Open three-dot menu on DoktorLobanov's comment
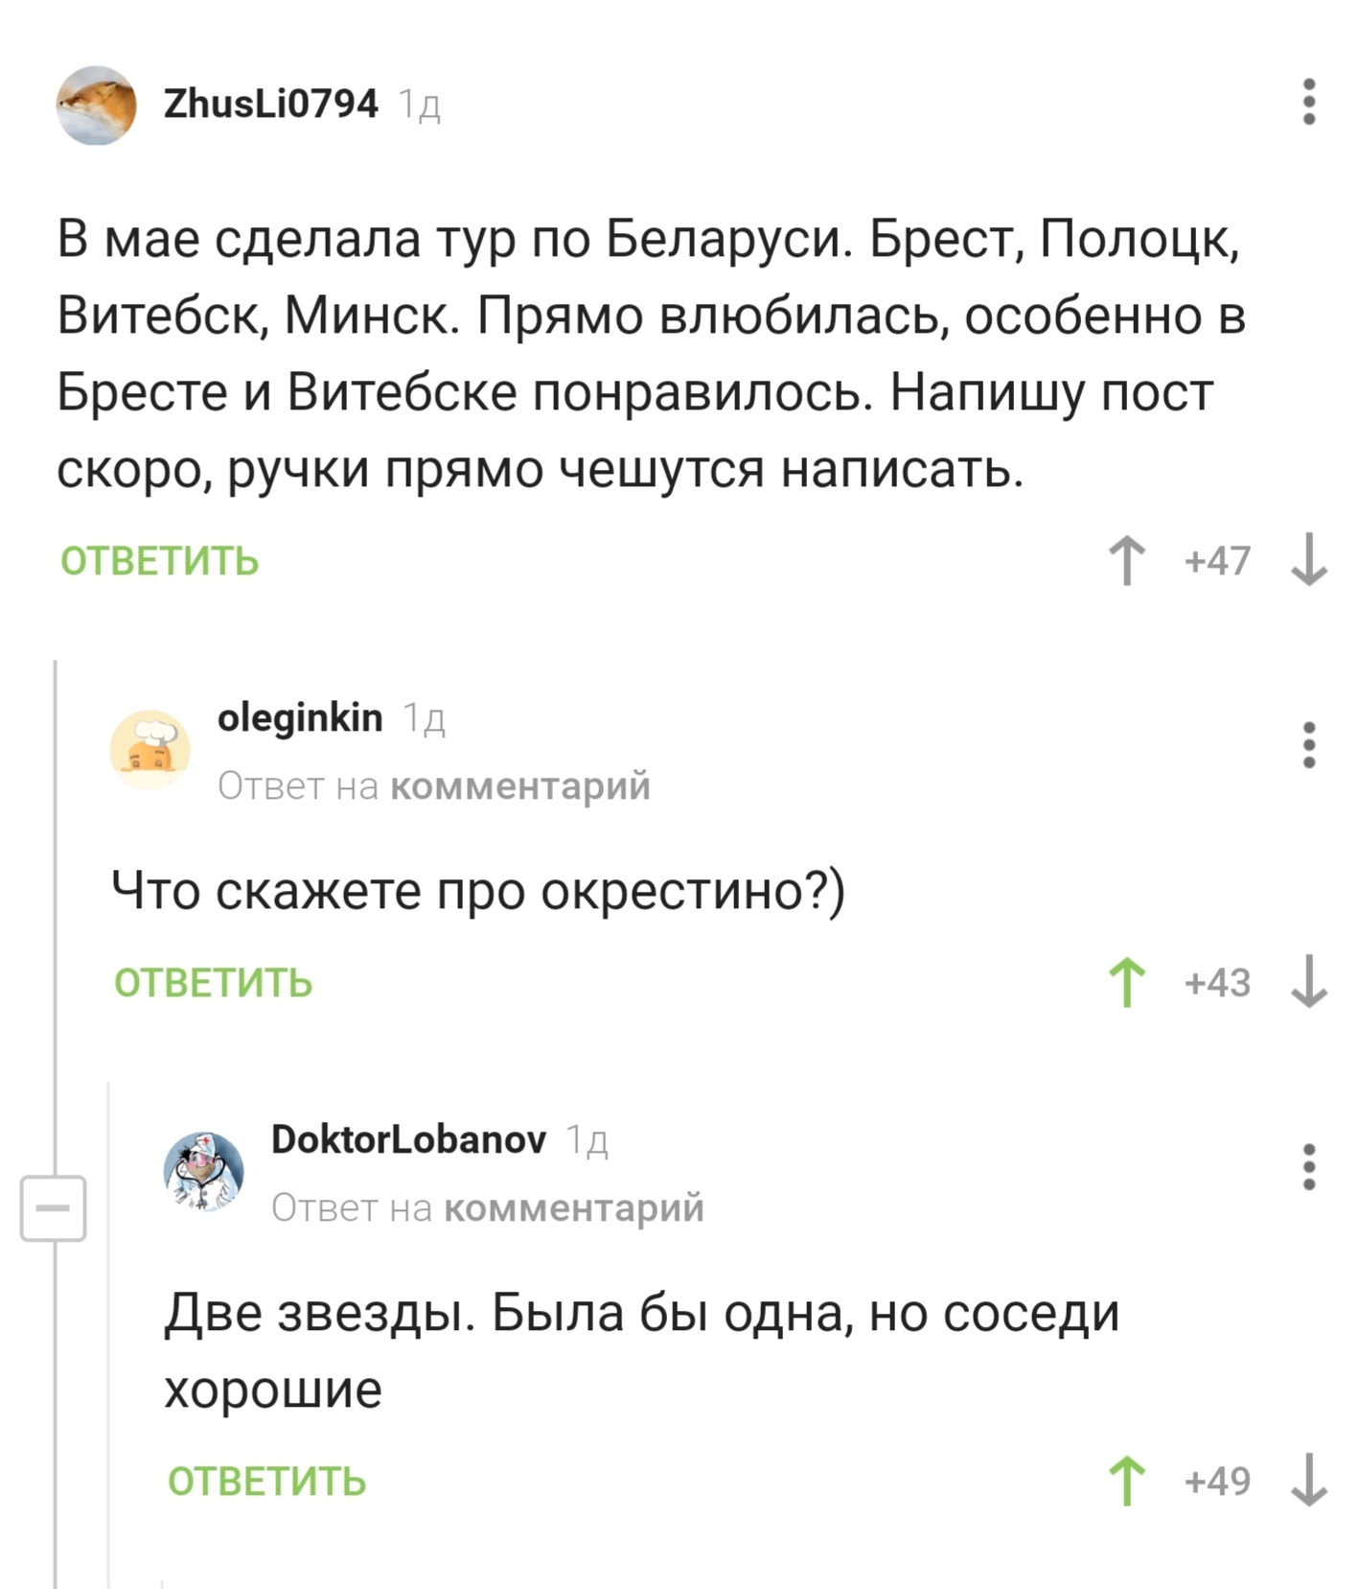The image size is (1358, 1589). [x=1309, y=1167]
